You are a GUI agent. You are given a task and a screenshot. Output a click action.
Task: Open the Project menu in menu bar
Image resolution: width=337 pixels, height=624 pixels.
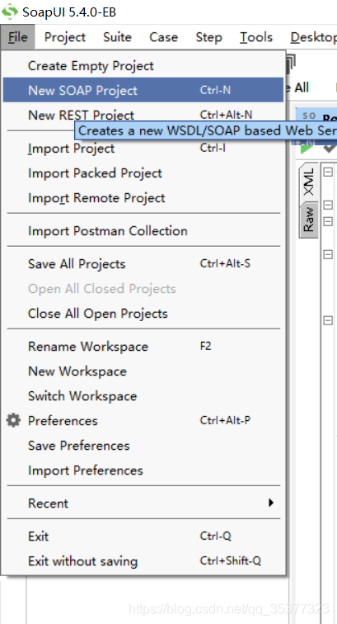click(65, 37)
